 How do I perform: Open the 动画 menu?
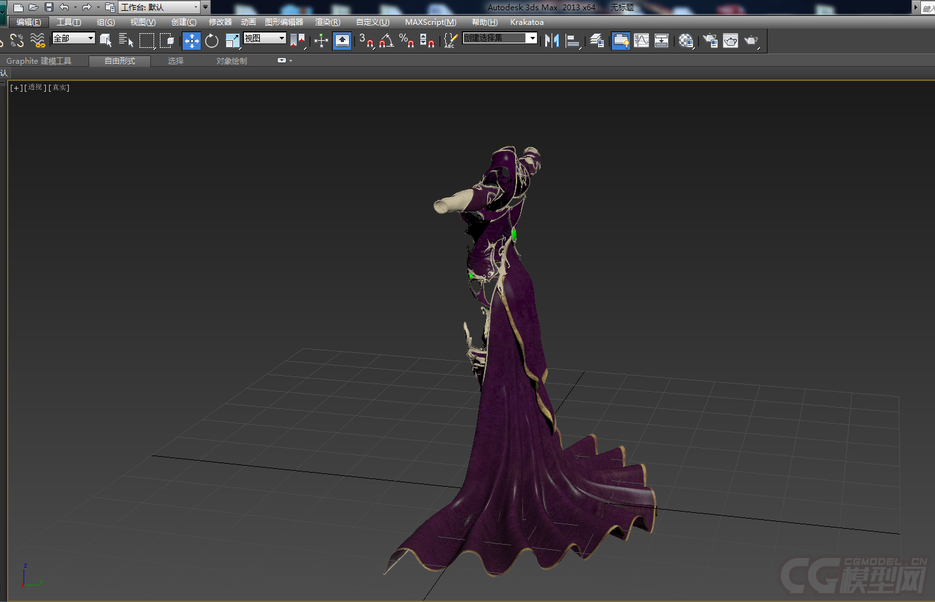coord(248,22)
